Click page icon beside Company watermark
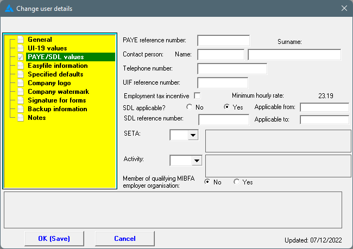 (21, 92)
